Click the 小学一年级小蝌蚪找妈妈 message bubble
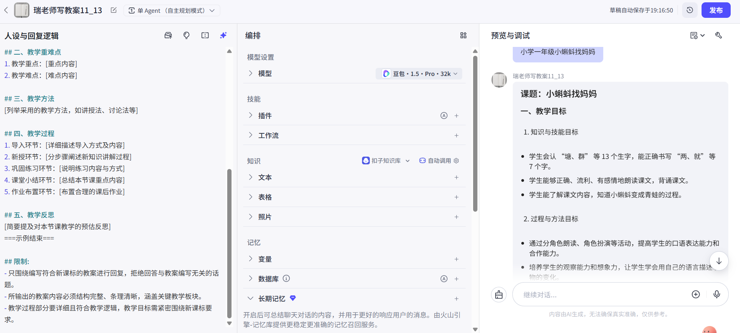740x333 pixels. pyautogui.click(x=558, y=53)
